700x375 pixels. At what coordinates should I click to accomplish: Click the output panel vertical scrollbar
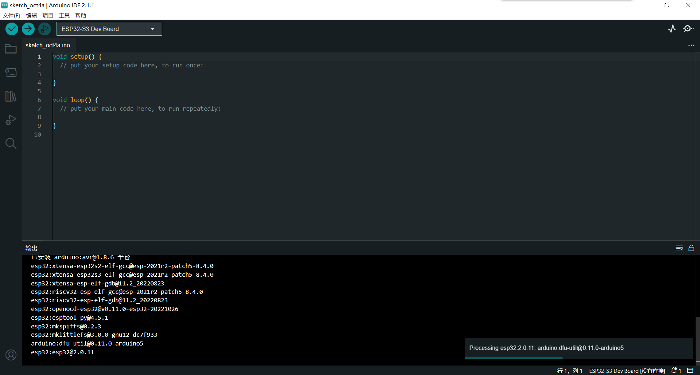pyautogui.click(x=697, y=339)
